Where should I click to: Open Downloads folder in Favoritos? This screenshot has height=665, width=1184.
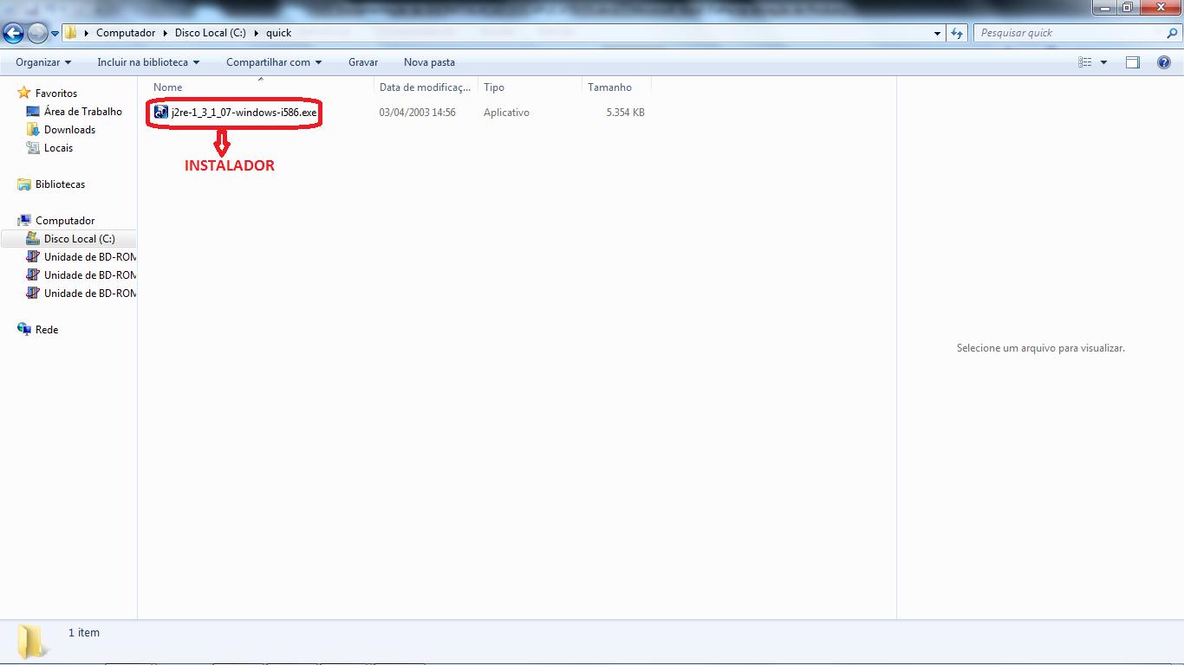click(x=69, y=130)
